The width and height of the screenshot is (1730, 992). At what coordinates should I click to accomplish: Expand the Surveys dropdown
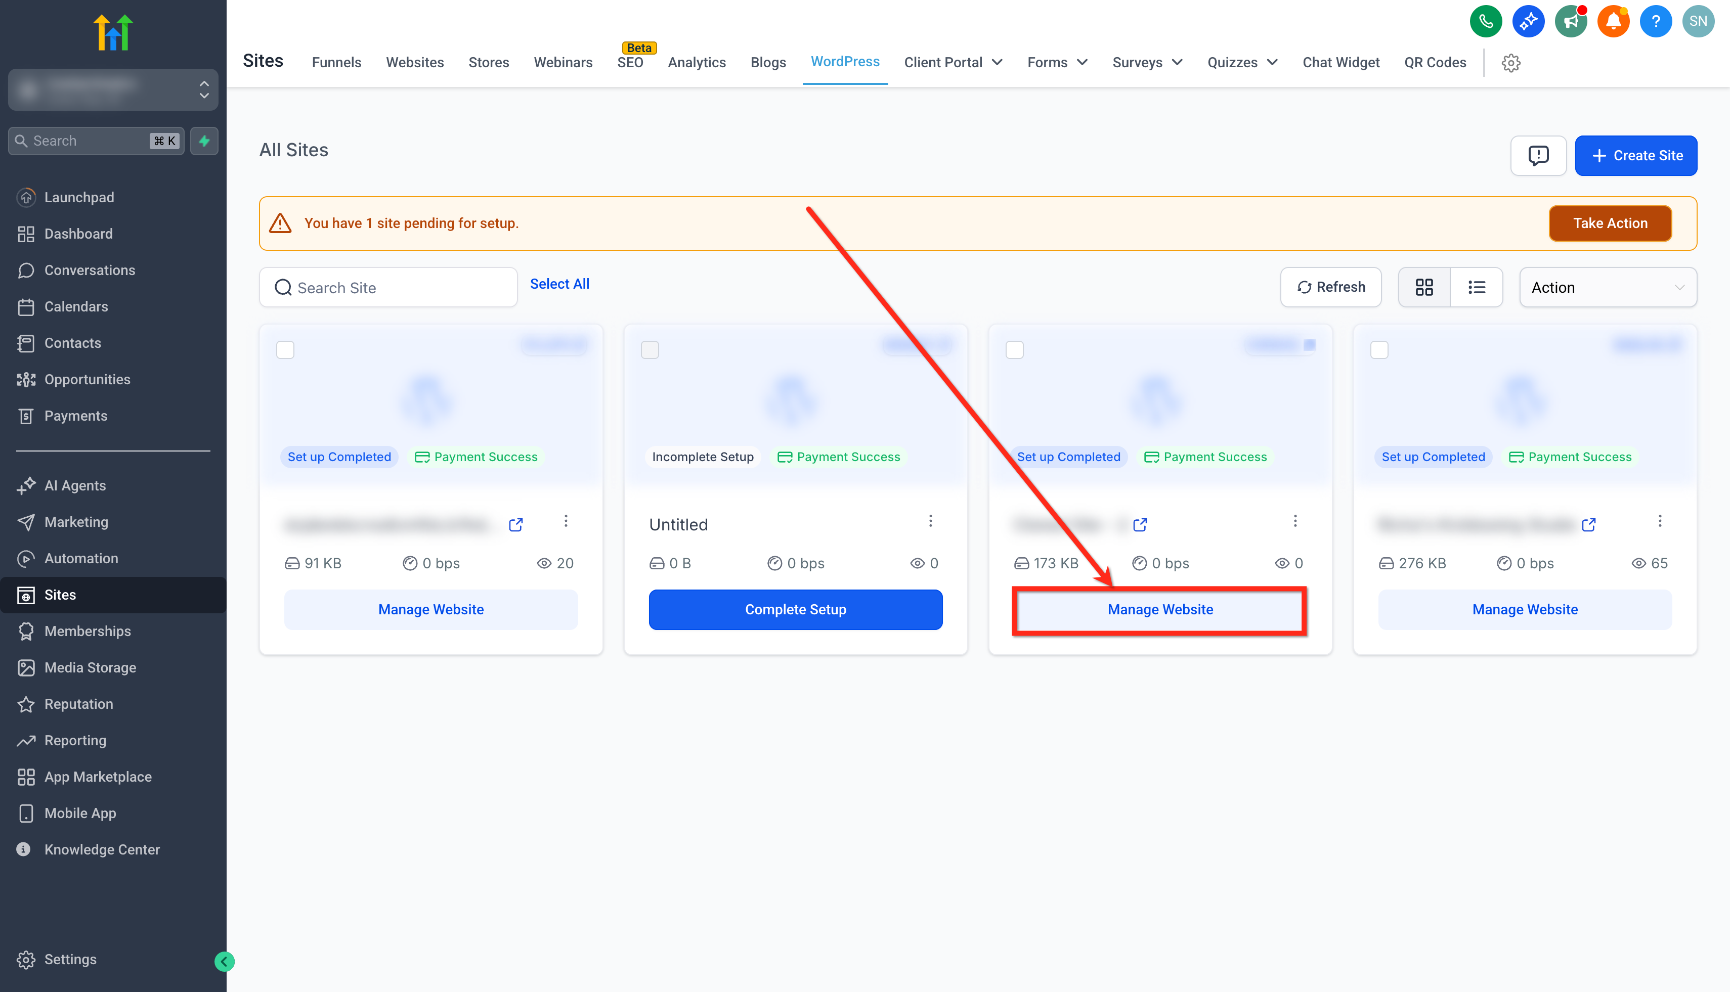click(1147, 63)
